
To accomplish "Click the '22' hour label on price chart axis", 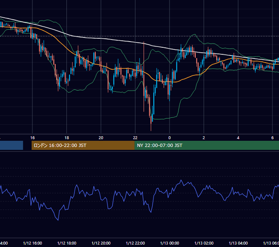I will (135, 138).
